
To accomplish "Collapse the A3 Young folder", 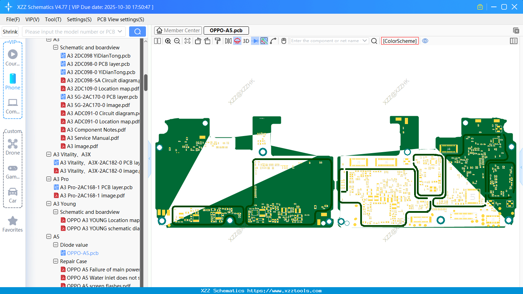I will pos(49,204).
